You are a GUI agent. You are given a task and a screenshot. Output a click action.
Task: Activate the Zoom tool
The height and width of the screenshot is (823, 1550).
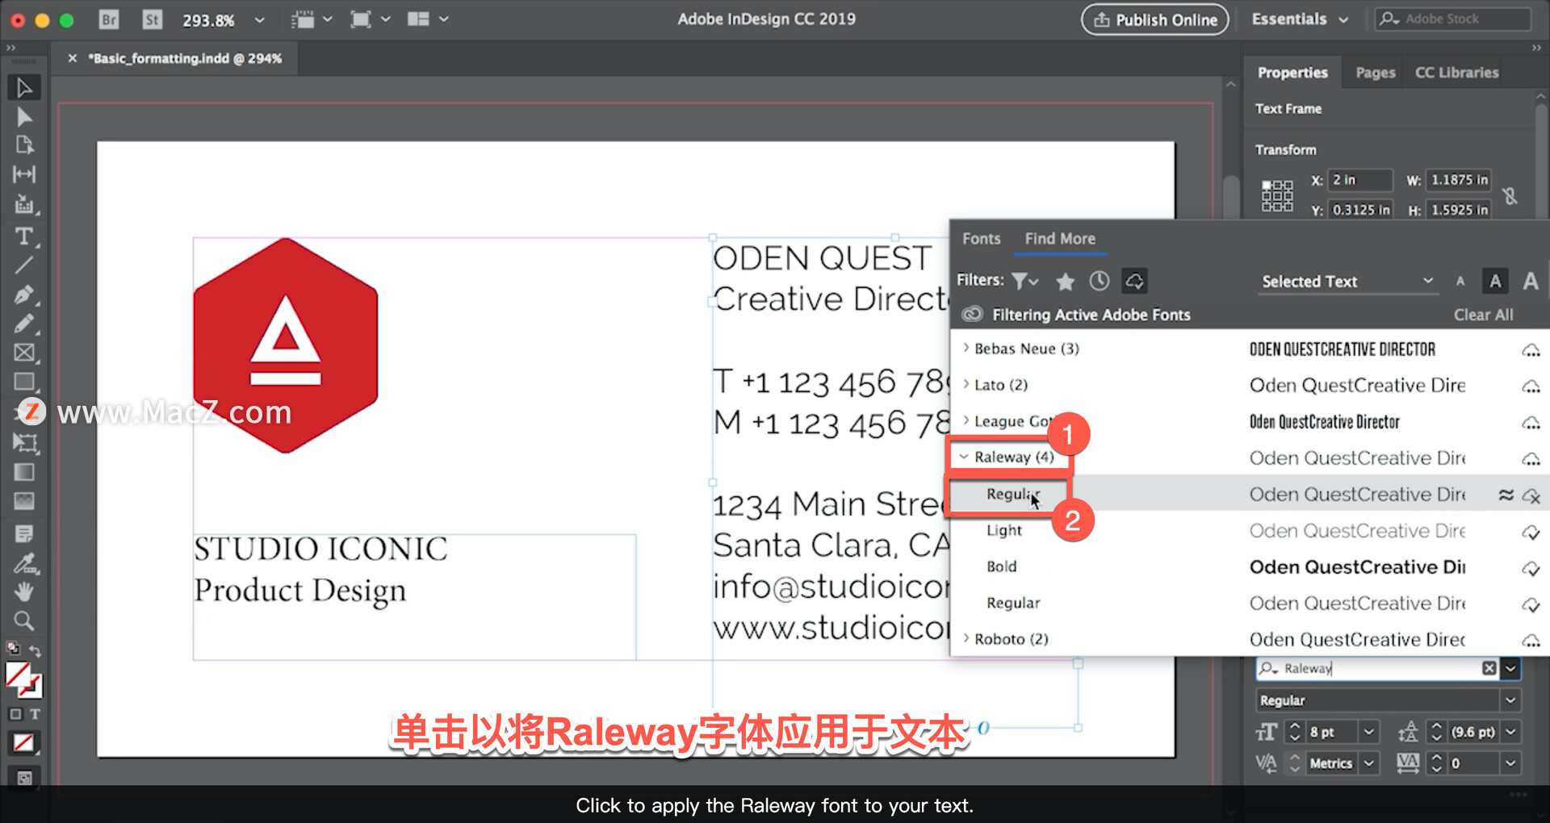pyautogui.click(x=25, y=620)
